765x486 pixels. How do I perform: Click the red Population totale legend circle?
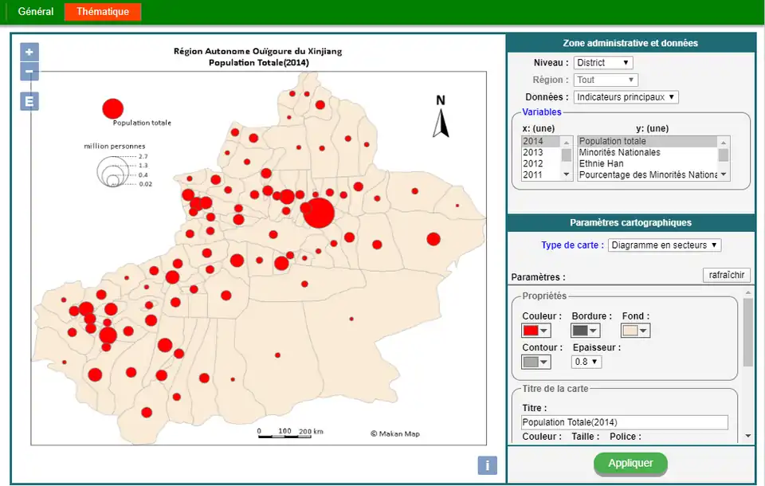[113, 108]
